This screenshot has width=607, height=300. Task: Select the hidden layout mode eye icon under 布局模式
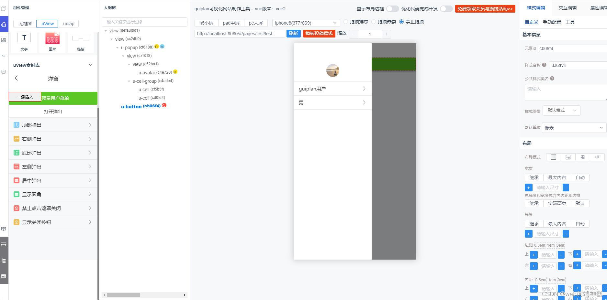[x=597, y=157]
